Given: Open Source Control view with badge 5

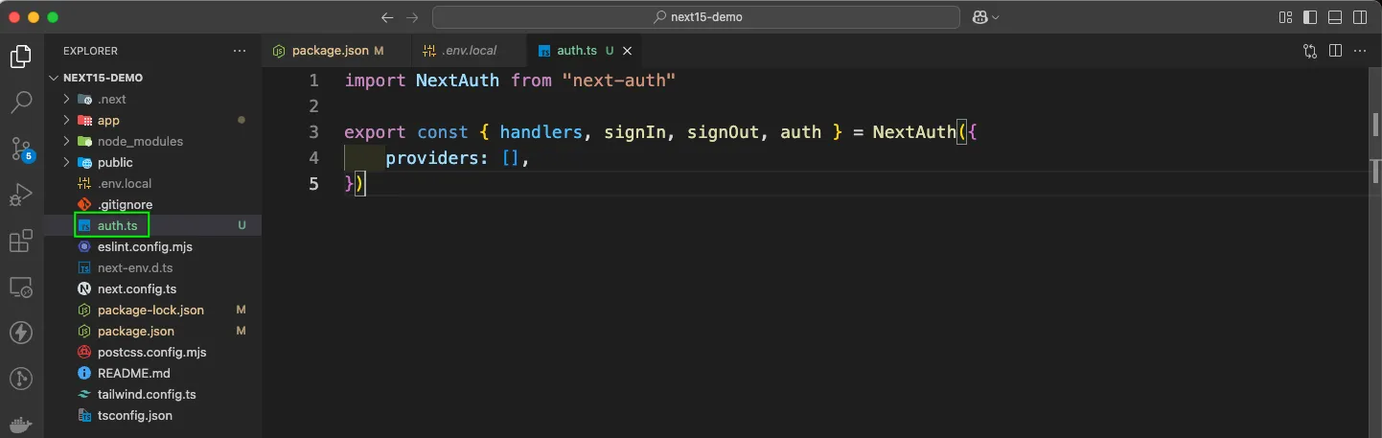Looking at the screenshot, I should [x=21, y=149].
